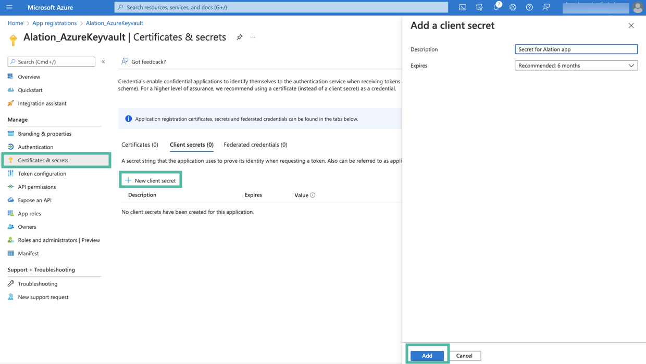The width and height of the screenshot is (646, 364).
Task: Click the Expose an API cloud icon
Action: click(x=10, y=200)
